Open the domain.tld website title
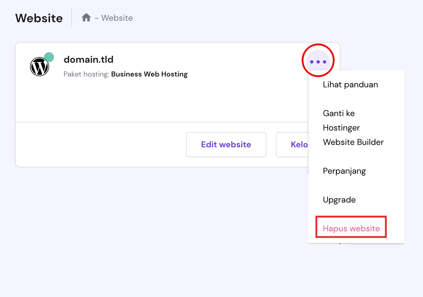 coord(88,59)
